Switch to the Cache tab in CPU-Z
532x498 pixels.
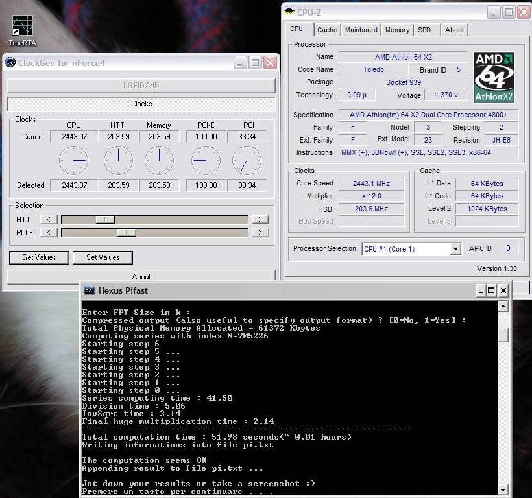pyautogui.click(x=327, y=30)
